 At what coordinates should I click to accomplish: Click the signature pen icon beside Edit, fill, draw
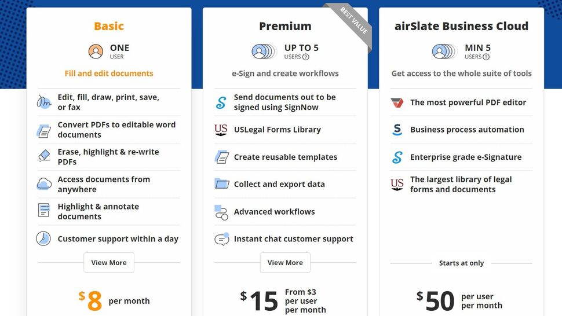45,102
